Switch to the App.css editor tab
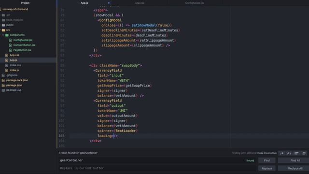Screen dimensions: 309x174 tap(140, 3)
